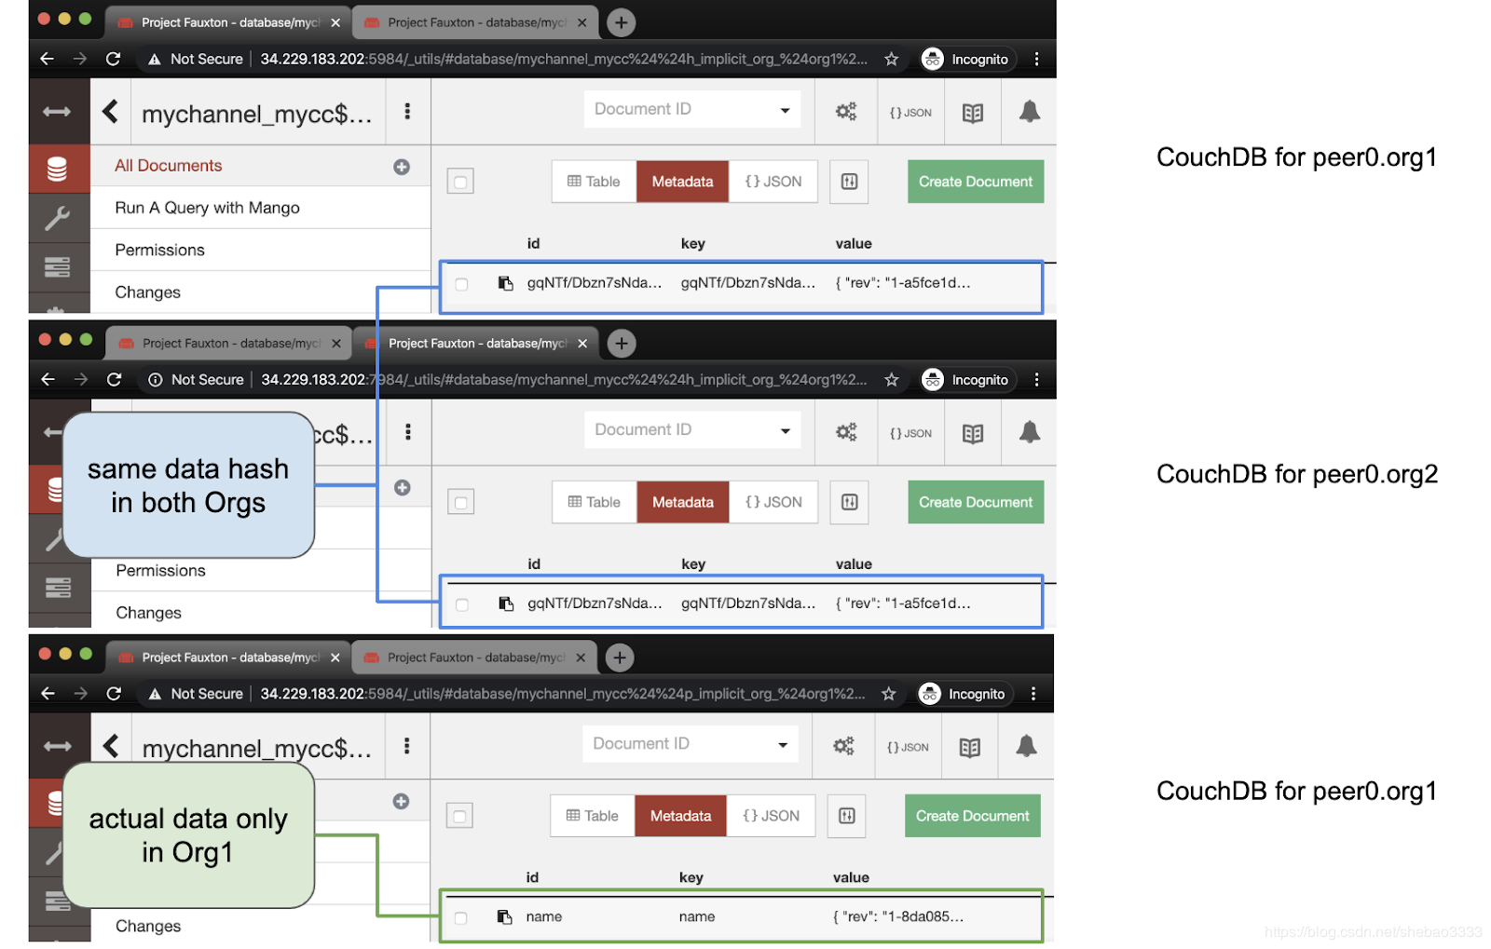The width and height of the screenshot is (1491, 949).
Task: Click Create Document in middle window
Action: (x=976, y=502)
